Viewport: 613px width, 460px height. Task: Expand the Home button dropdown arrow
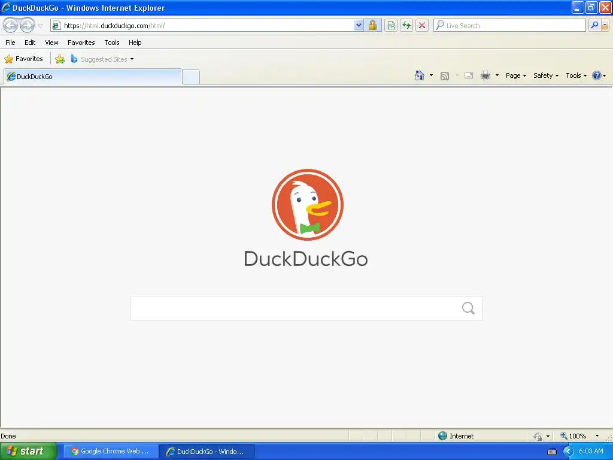(431, 75)
